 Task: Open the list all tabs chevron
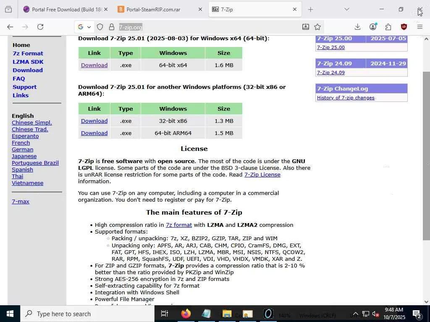pyautogui.click(x=347, y=9)
